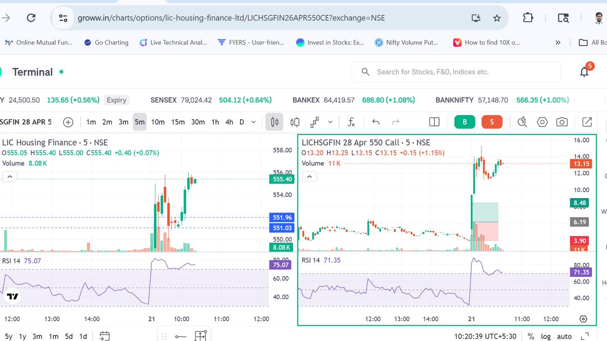Select the 5y date range

pyautogui.click(x=9, y=336)
